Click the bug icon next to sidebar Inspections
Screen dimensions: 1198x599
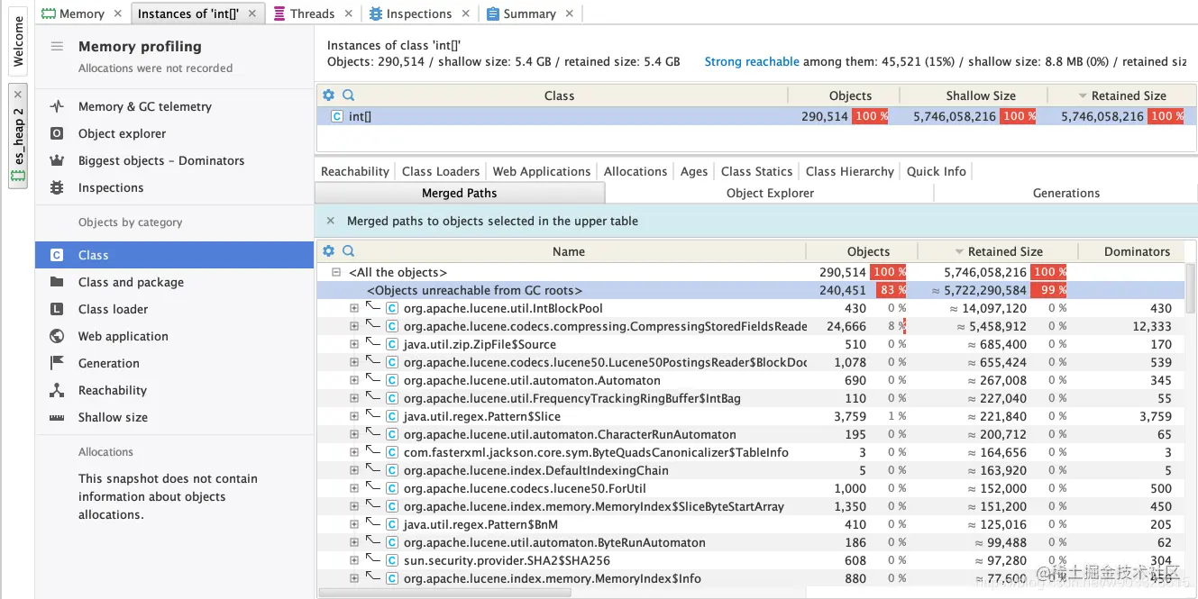pos(57,187)
